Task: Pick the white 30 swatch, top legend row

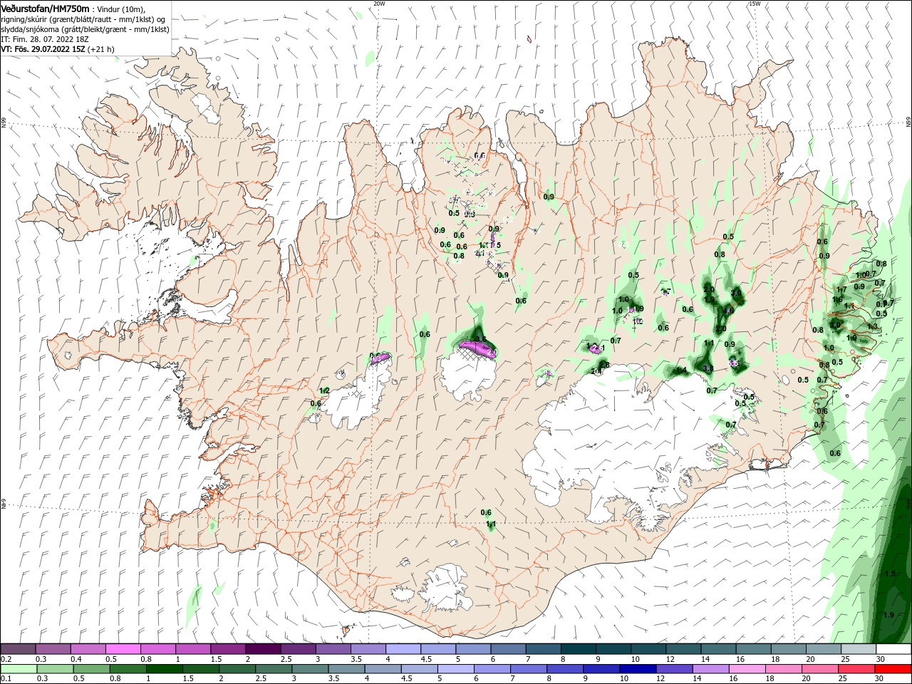Action: pyautogui.click(x=893, y=649)
